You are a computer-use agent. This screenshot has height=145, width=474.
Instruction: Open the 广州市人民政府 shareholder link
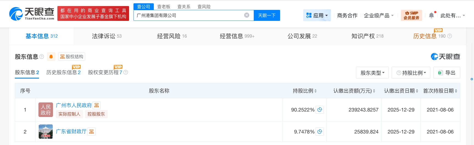point(74,105)
